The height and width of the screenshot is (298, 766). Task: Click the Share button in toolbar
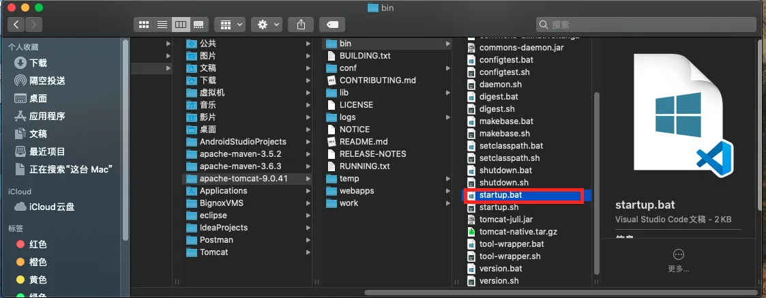pyautogui.click(x=301, y=25)
